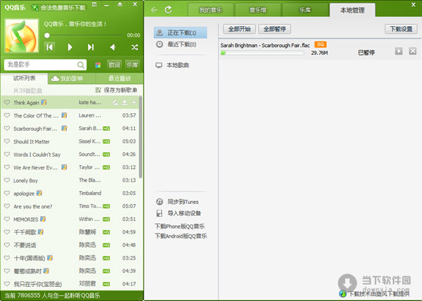Download Think Again via its download icon
This screenshot has height=301, width=422.
point(124,103)
